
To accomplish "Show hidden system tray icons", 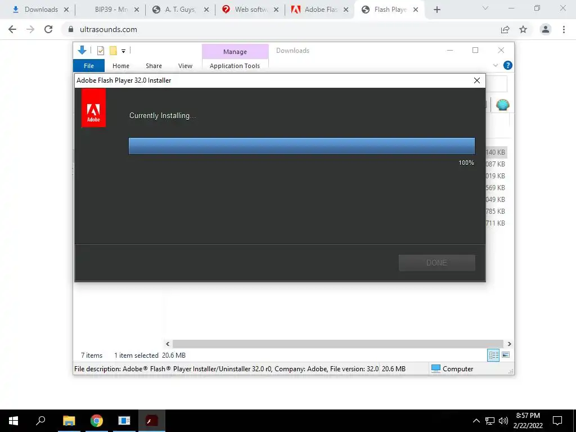I will click(476, 421).
